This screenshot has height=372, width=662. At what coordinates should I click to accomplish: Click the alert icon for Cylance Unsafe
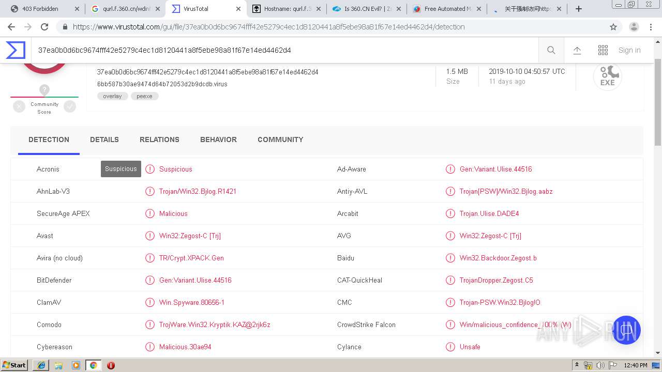pos(450,347)
